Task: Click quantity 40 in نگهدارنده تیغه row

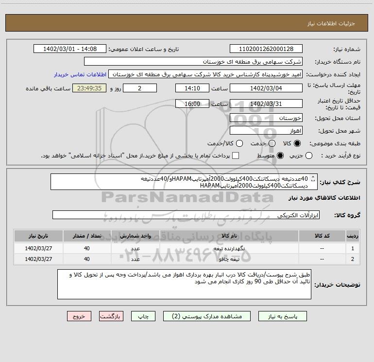Action: [87, 248]
